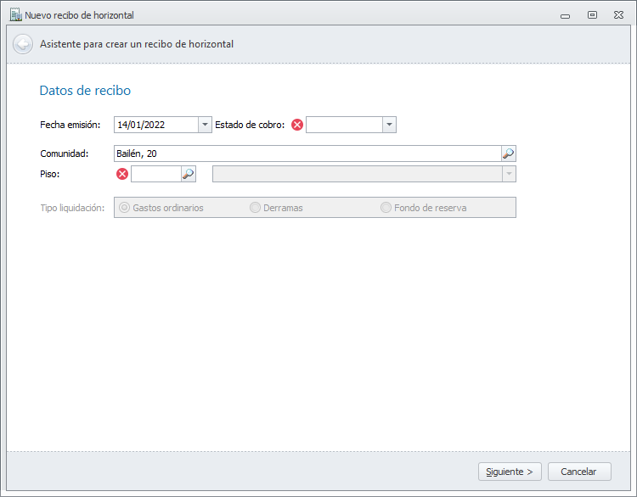This screenshot has width=637, height=497.
Task: Minimize the Nuevo recibo window
Action: (565, 16)
